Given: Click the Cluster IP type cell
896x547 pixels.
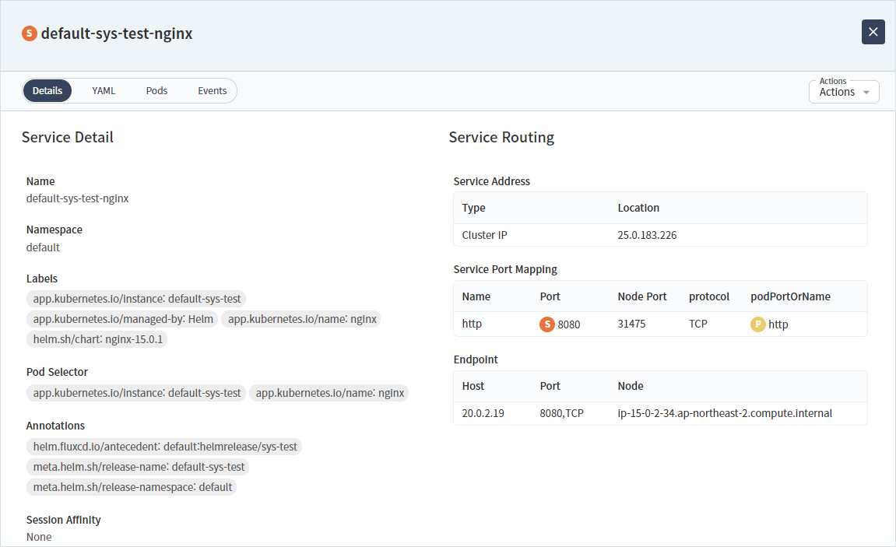Looking at the screenshot, I should coord(484,235).
